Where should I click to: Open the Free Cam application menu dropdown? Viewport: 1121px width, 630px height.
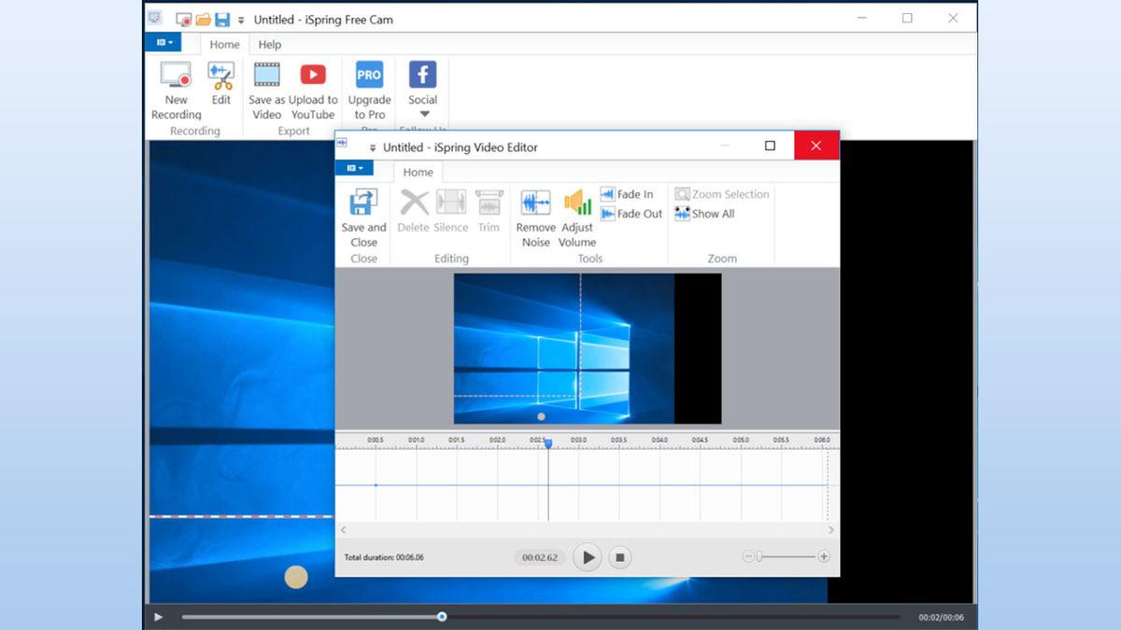[164, 42]
